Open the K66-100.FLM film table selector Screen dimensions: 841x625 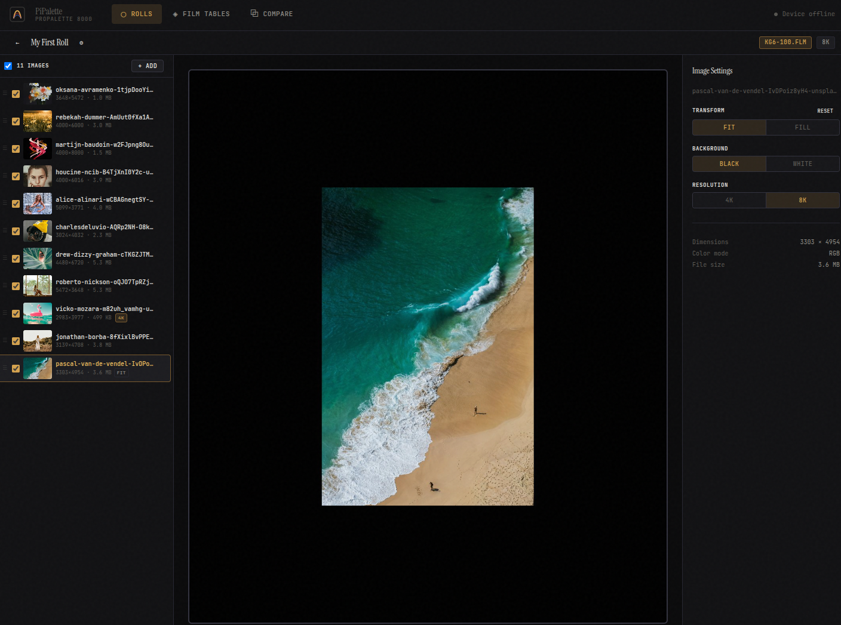pyautogui.click(x=785, y=42)
